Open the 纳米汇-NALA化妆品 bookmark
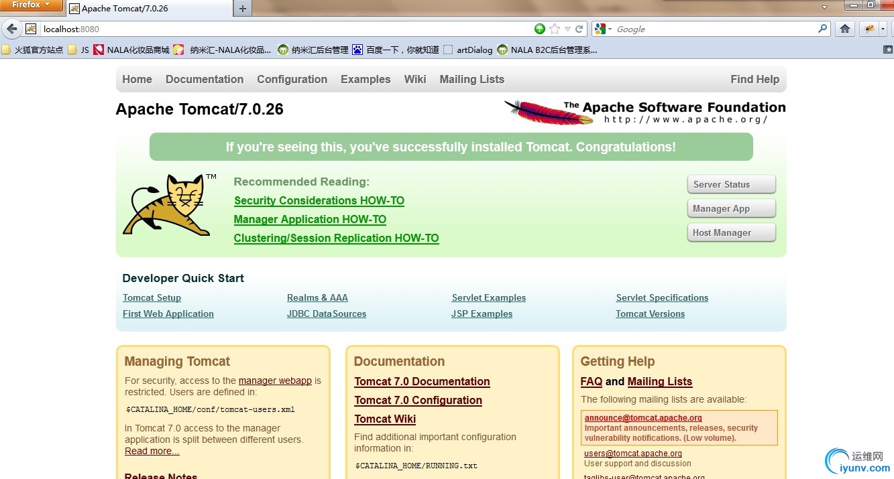 pyautogui.click(x=223, y=50)
